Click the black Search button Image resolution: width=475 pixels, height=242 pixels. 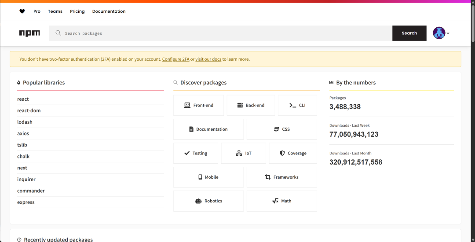coord(409,33)
